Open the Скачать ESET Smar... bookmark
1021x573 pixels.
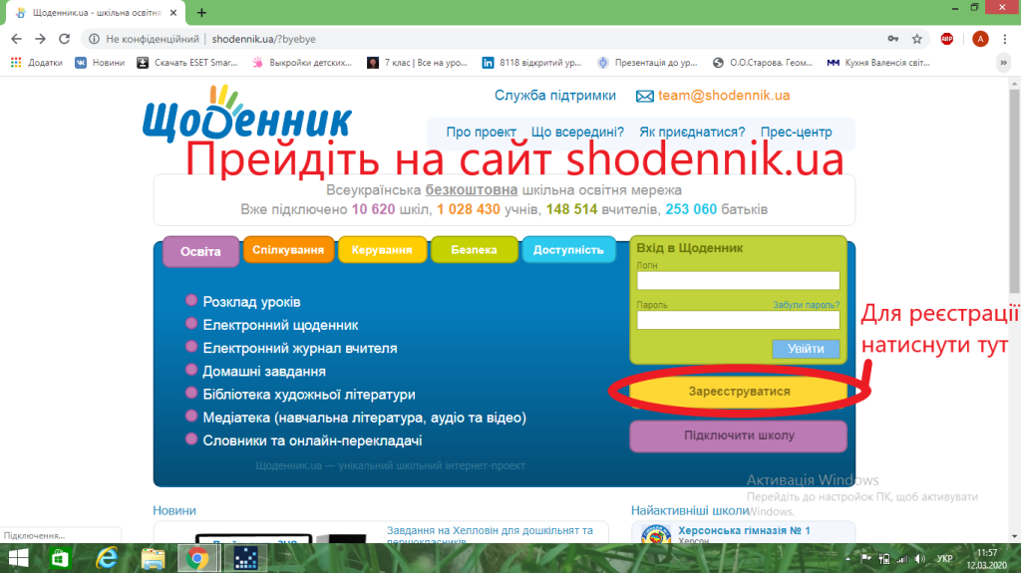click(x=187, y=63)
